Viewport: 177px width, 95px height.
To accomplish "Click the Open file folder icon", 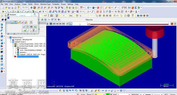I will click(x=6, y=8).
